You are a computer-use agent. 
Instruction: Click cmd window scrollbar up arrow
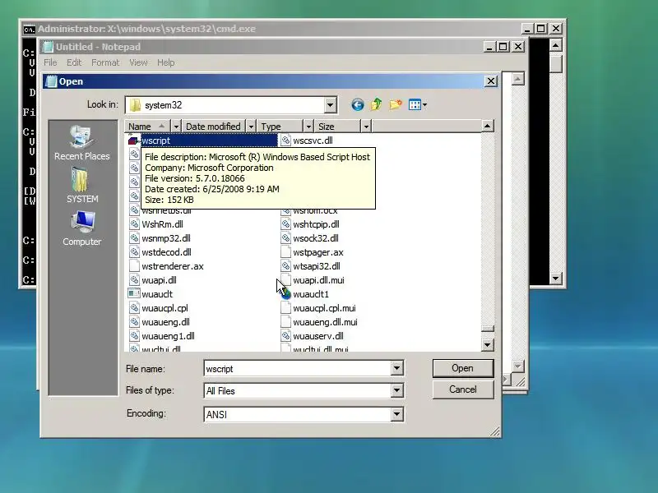(556, 45)
